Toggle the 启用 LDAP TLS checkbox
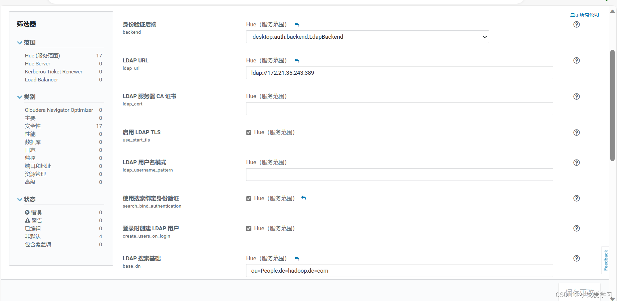 (249, 132)
